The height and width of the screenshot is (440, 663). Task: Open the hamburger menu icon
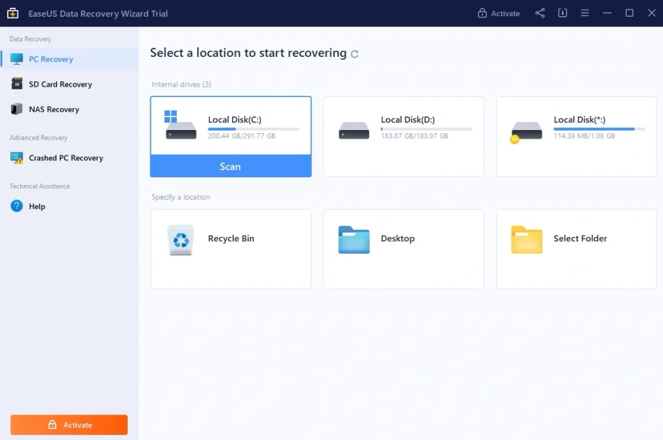click(585, 13)
